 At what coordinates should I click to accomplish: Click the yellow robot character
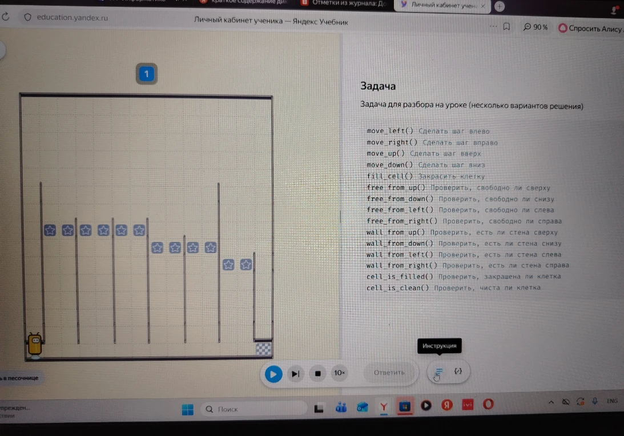tap(35, 345)
